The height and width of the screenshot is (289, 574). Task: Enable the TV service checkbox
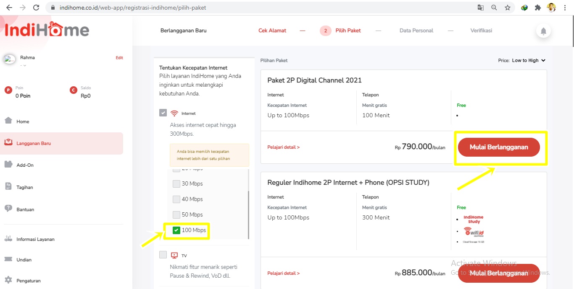pos(163,255)
